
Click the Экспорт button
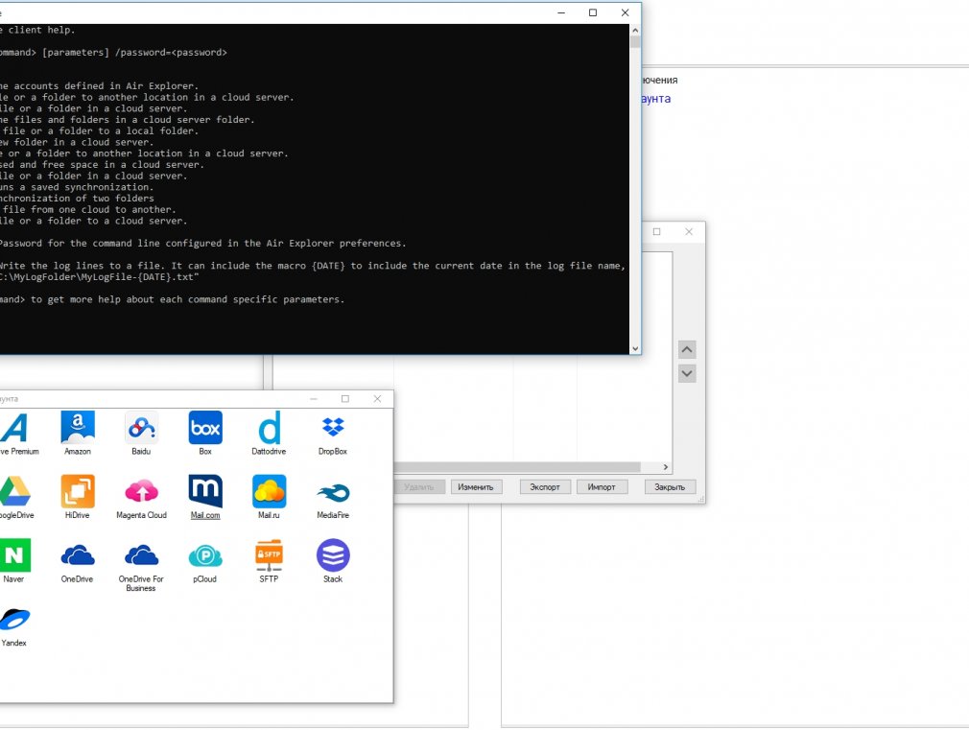(545, 487)
